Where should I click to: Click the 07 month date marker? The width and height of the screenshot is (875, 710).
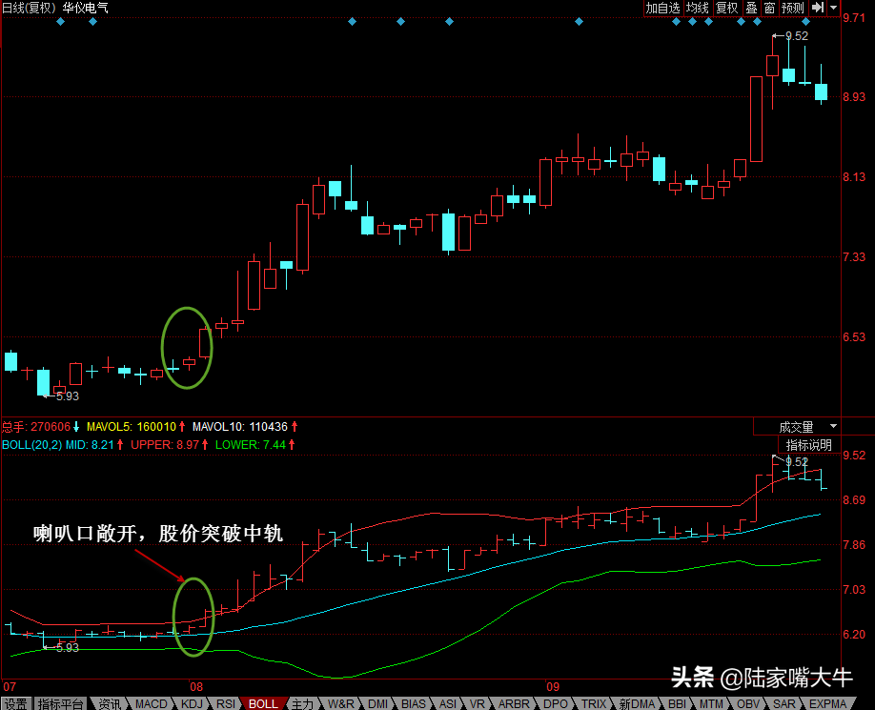[x=10, y=686]
